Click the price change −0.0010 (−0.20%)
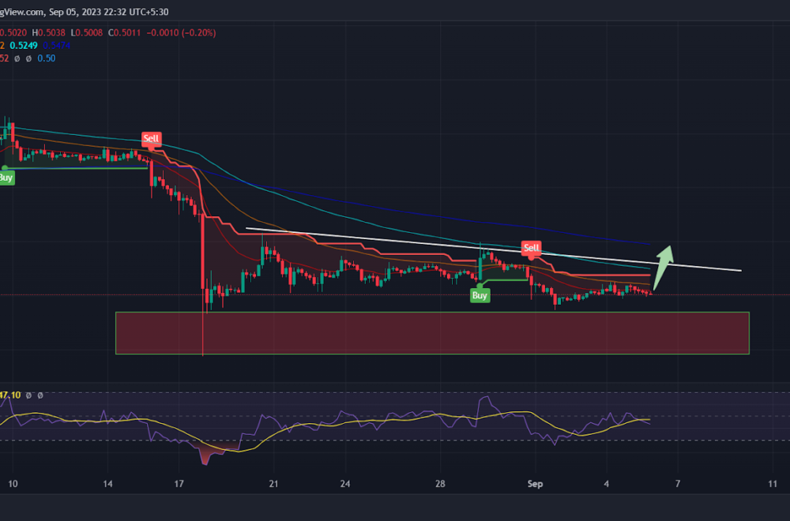Image resolution: width=790 pixels, height=521 pixels. (x=182, y=32)
